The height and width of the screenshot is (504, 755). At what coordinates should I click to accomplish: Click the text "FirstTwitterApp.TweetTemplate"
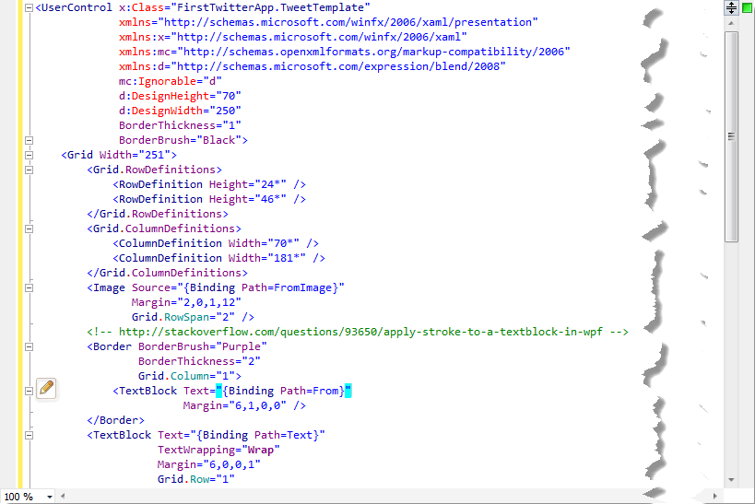[270, 7]
